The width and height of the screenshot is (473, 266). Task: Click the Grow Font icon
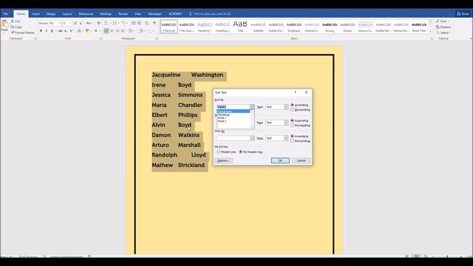point(75,23)
